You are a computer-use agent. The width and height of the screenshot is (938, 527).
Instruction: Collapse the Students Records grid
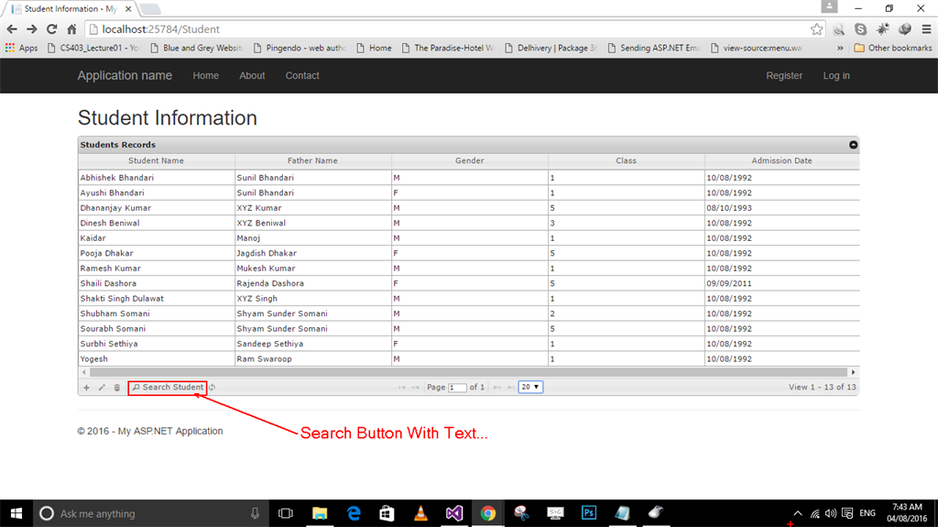[853, 144]
